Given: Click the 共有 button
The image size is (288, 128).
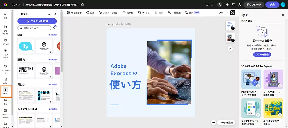Looking at the screenshot, I should pyautogui.click(x=272, y=4).
